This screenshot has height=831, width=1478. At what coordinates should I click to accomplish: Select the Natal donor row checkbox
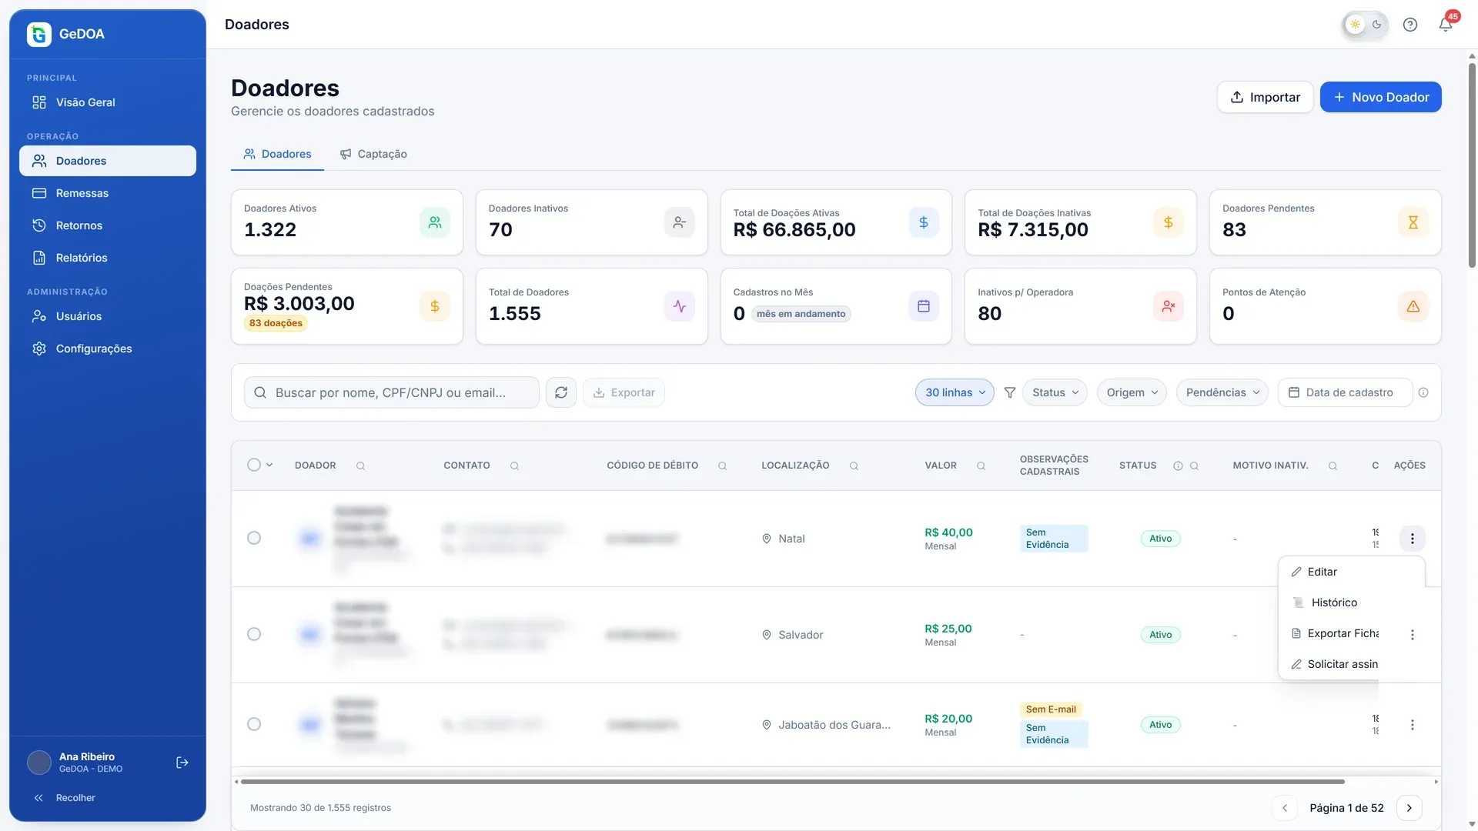[x=254, y=538]
